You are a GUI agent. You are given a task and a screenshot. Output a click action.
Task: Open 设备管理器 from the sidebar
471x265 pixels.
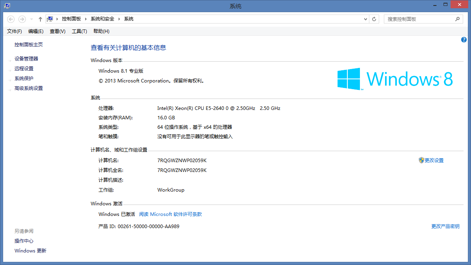coord(26,59)
